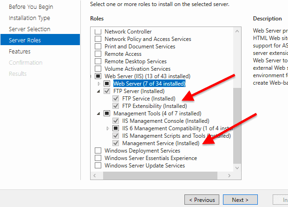Toggle IIS 6 Management Compatibility checkbox

tap(116, 128)
